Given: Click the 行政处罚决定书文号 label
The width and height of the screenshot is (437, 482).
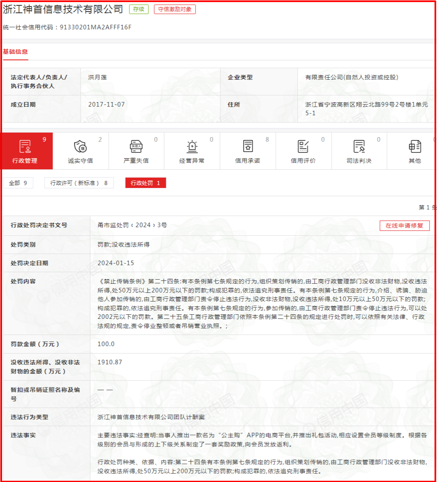Looking at the screenshot, I should (39, 226).
